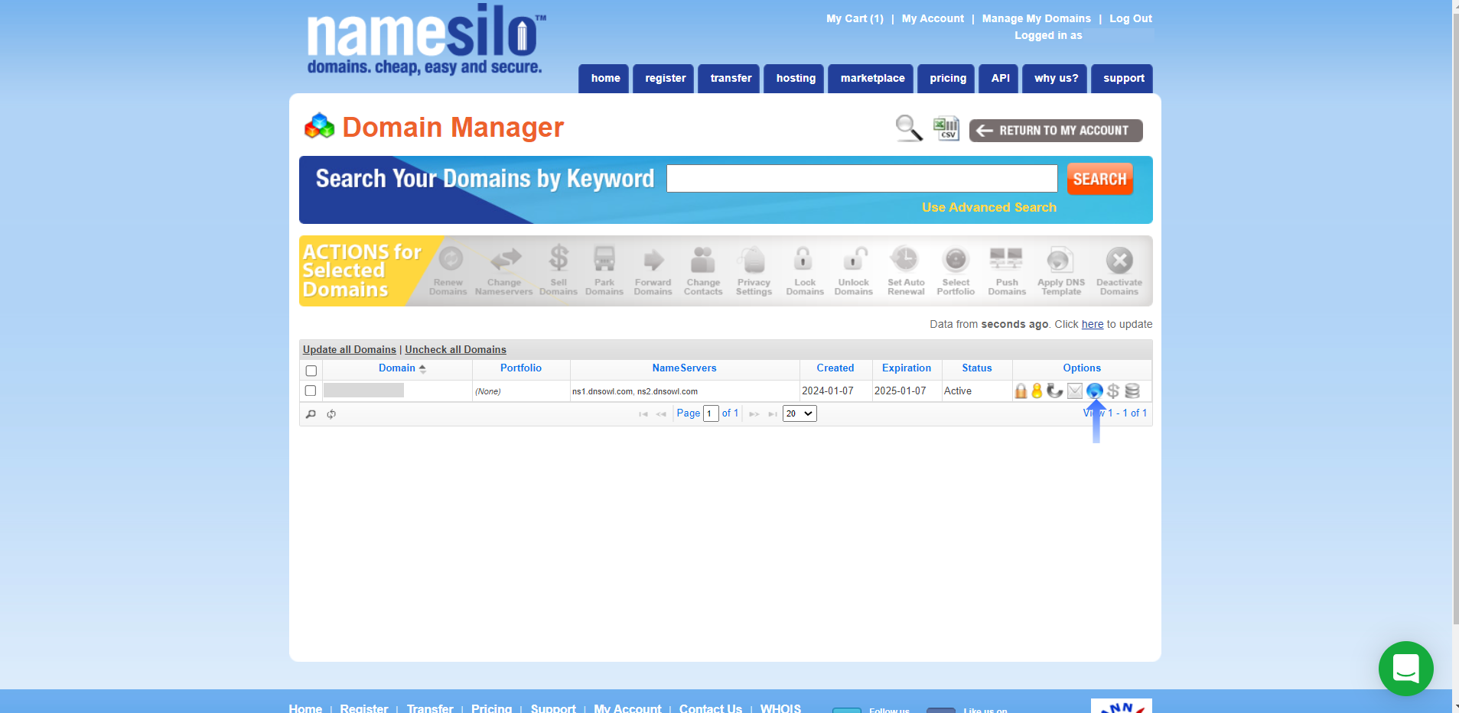The height and width of the screenshot is (713, 1459).
Task: Click the namesilo logo
Action: click(425, 40)
